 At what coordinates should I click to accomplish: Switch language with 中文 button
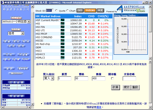click(100, 10)
